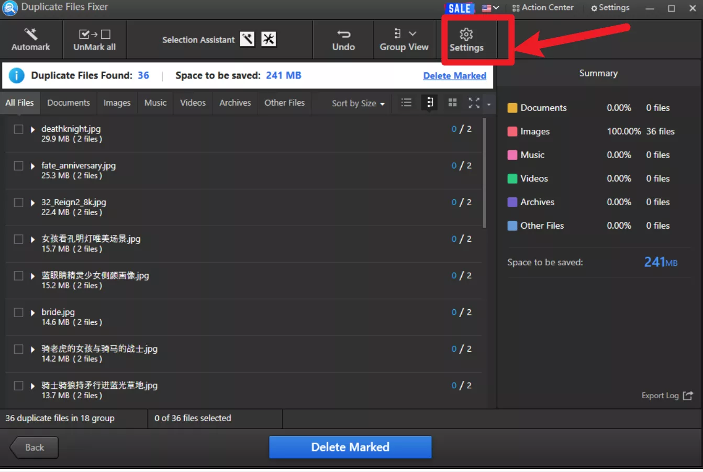Open the Action Center

543,8
